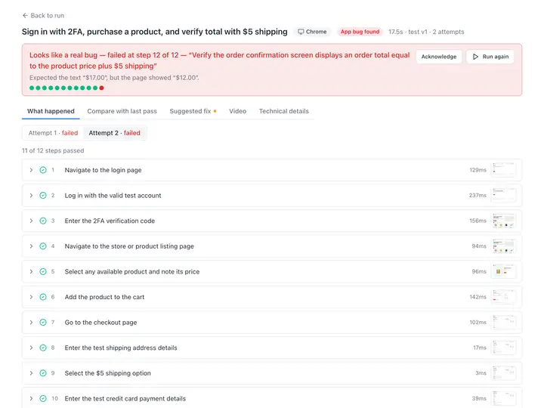Image resolution: width=544 pixels, height=408 pixels.
Task: Click passed check icon of step 5
Action: 43,271
